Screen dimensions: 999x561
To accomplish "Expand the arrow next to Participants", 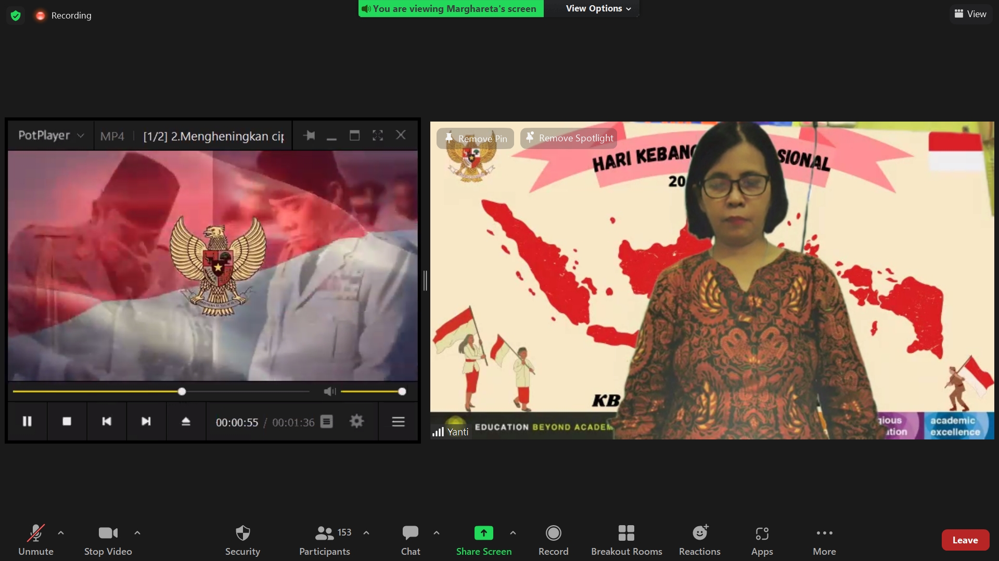I will click(x=366, y=533).
